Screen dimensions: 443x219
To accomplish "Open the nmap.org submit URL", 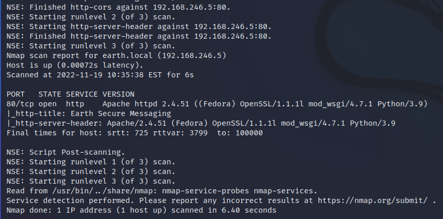I will point(372,200).
